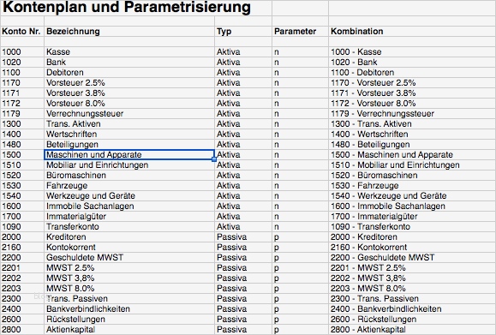Select the 'Kasse' description cell
This screenshot has height=335, width=496.
click(129, 52)
